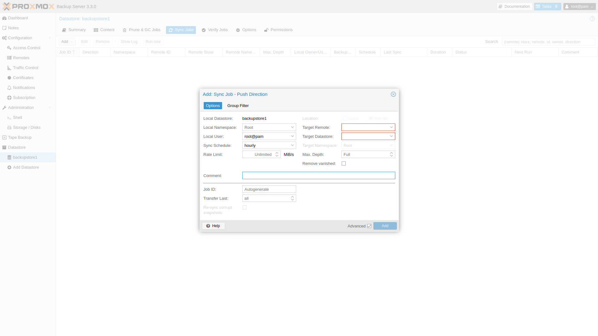
Task: Open Traffic Control in sidebar
Action: [x=25, y=68]
